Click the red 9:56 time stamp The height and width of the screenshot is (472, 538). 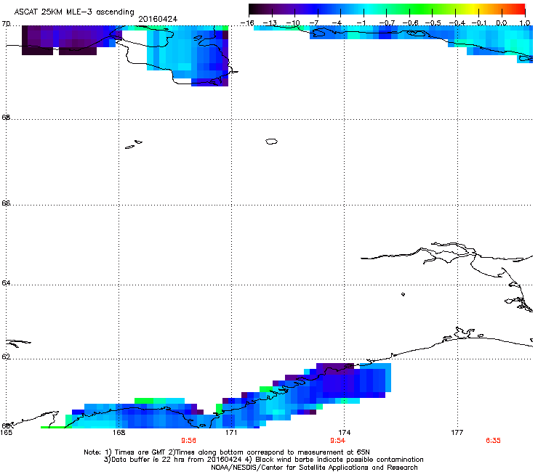(189, 441)
